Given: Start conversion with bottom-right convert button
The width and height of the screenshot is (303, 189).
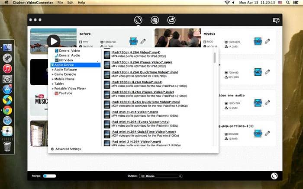Looking at the screenshot, I should coord(274,176).
